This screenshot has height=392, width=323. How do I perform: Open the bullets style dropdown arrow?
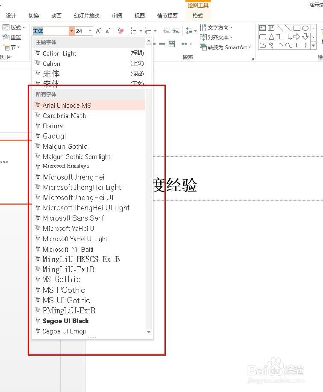pyautogui.click(x=141, y=31)
